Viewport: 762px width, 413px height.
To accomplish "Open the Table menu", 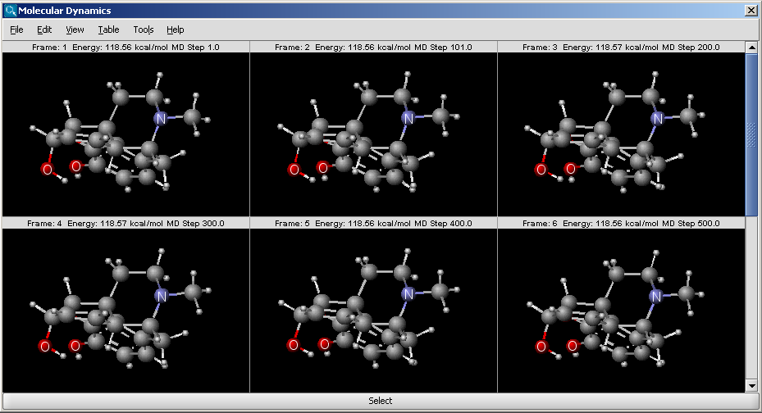I will coord(108,29).
